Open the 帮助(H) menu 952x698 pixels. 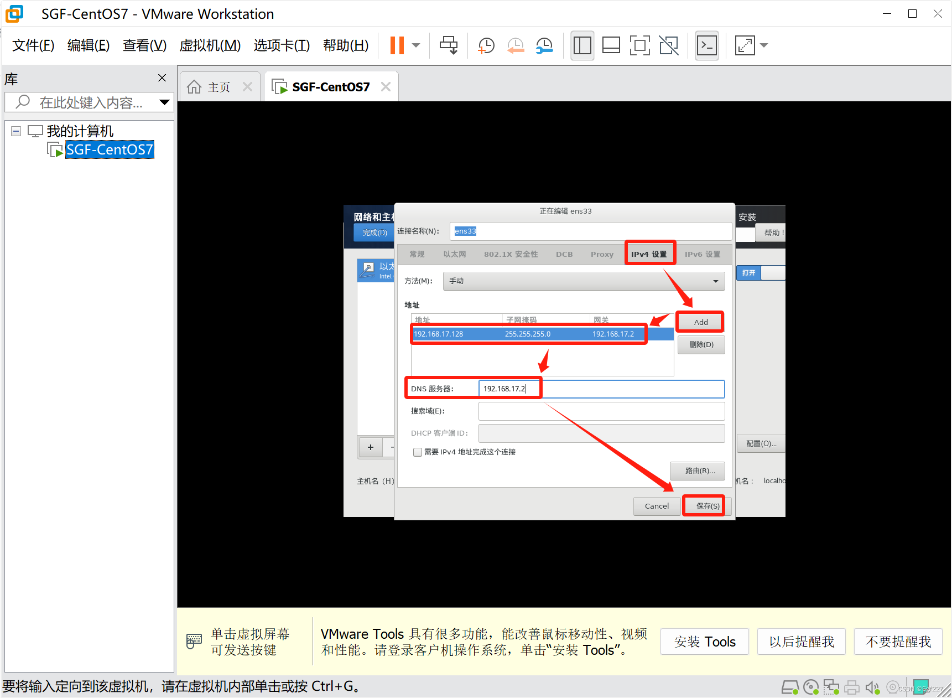click(x=346, y=45)
